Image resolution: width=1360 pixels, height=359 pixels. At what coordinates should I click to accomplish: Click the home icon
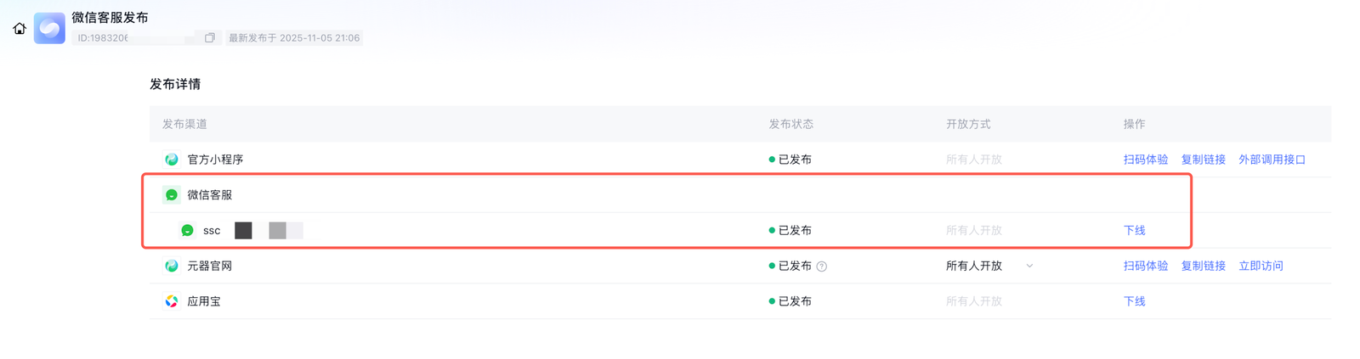(x=20, y=28)
